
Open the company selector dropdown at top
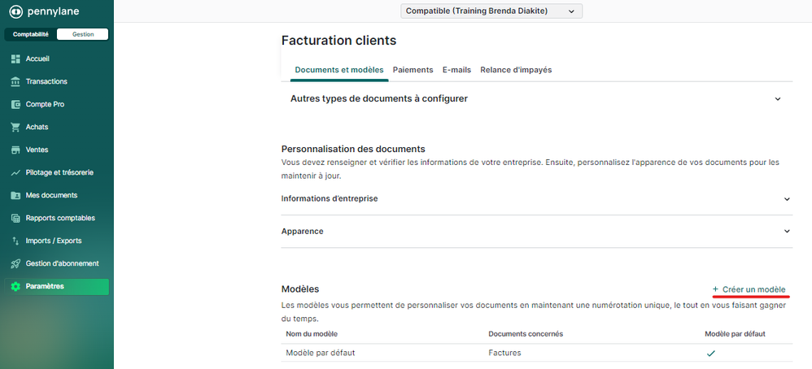491,11
